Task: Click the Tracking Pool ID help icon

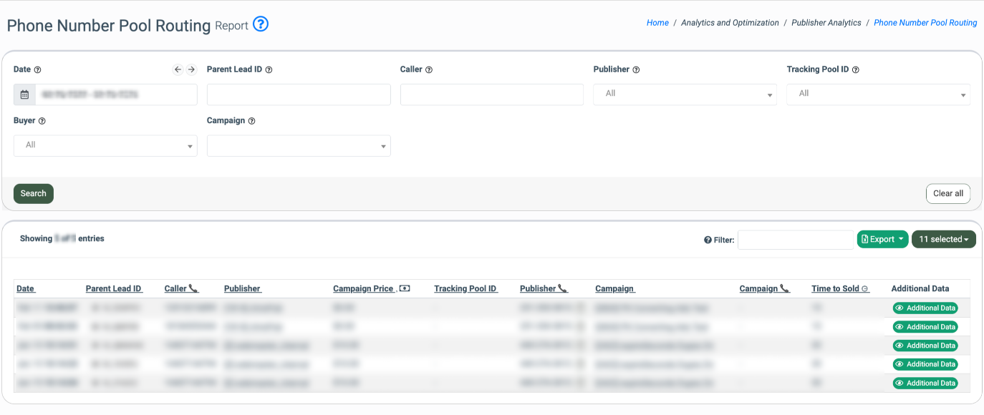Action: 855,70
